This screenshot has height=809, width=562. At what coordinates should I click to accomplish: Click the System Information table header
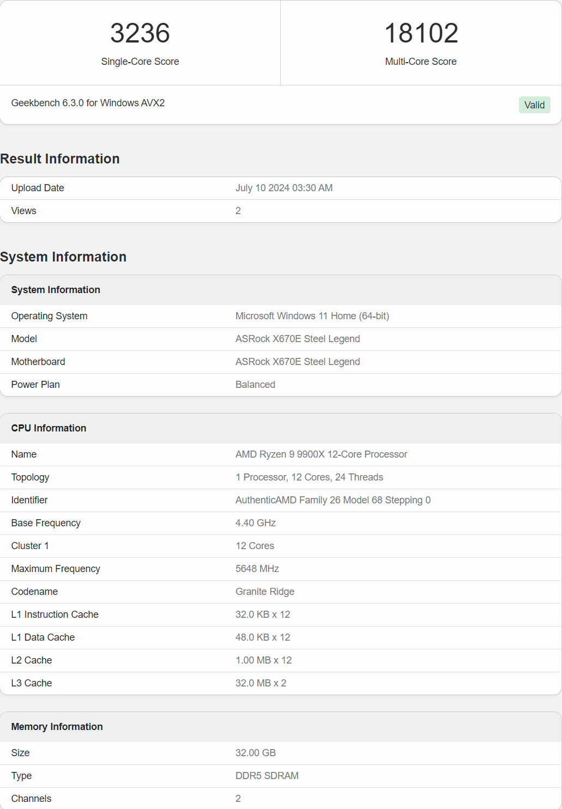tap(56, 290)
